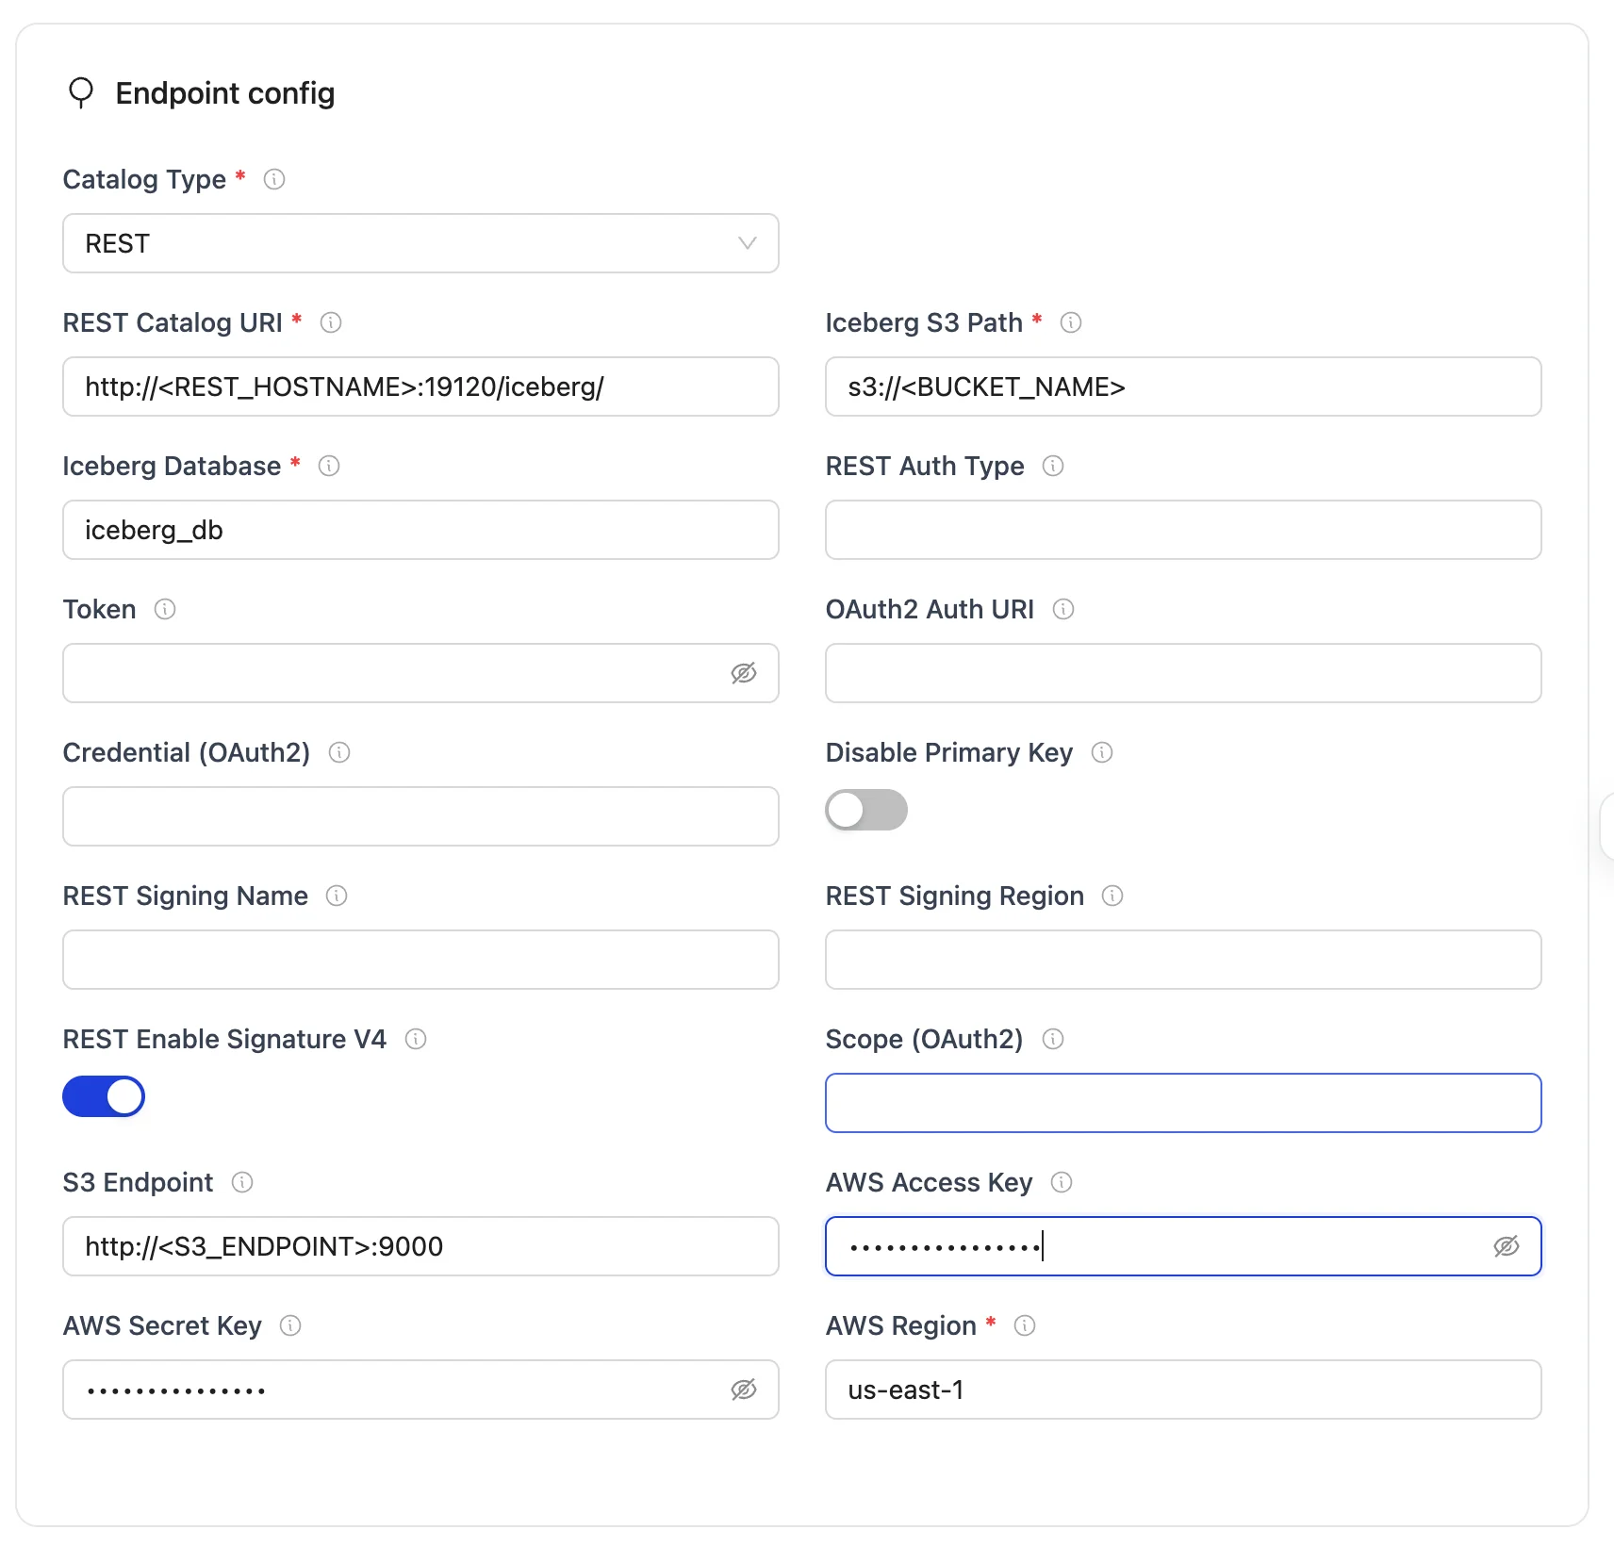Viewport: 1614px width, 1546px height.
Task: Select the Scope (OAuth2) text box
Action: [x=1183, y=1103]
